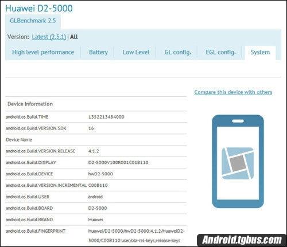Image resolution: width=287 pixels, height=247 pixels.
Task: Select the build time value 1352213484000
Action: point(106,117)
